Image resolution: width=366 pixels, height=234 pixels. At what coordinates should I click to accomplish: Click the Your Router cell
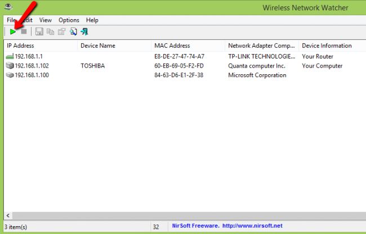[x=318, y=56]
